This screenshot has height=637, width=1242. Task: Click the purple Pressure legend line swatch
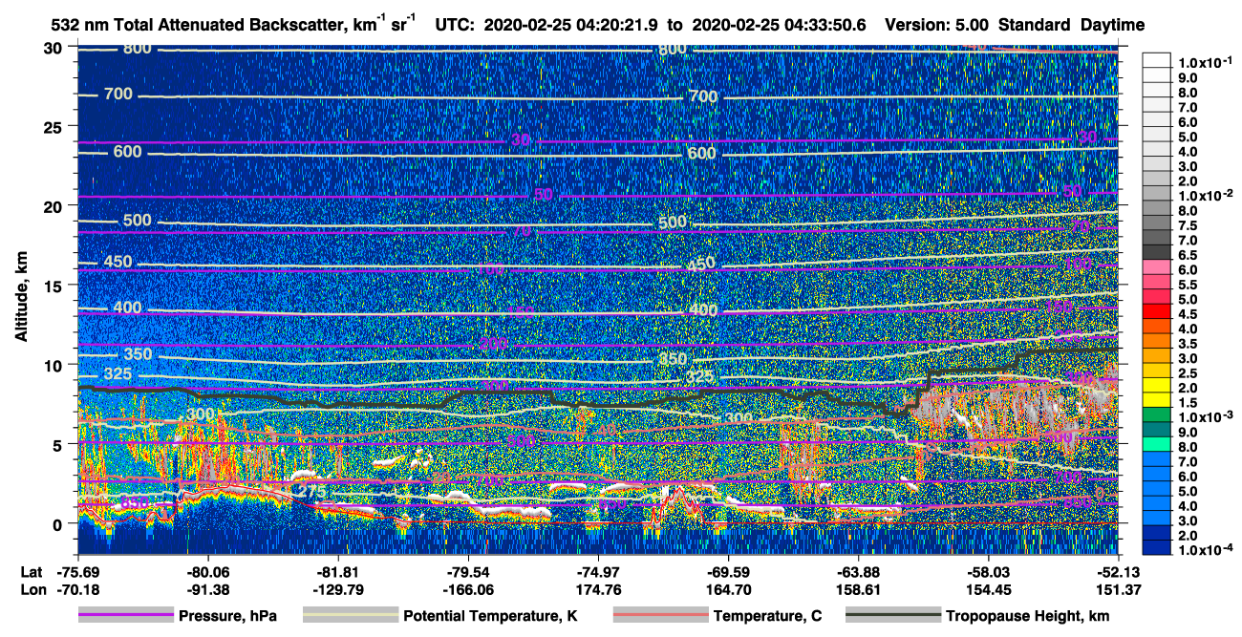tap(126, 616)
